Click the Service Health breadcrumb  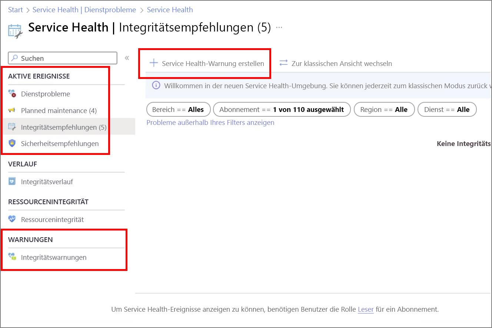(x=170, y=10)
